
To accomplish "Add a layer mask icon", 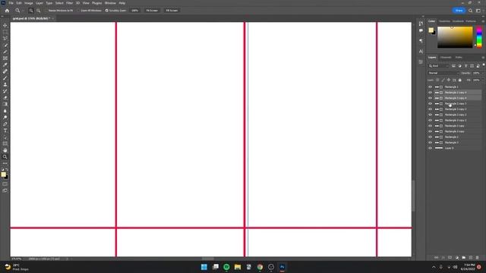I will 450,258.
